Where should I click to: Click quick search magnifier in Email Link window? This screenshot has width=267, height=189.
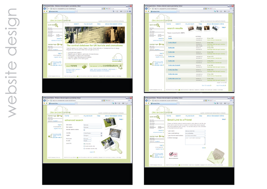coord(158,117)
